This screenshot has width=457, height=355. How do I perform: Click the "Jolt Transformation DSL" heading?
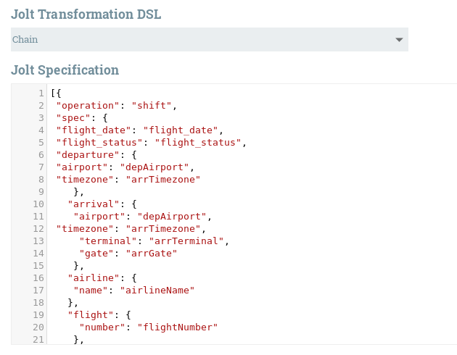[86, 14]
